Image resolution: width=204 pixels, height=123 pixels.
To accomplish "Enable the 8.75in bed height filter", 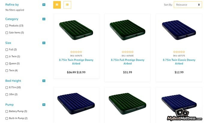I will pyautogui.click(x=7, y=87).
